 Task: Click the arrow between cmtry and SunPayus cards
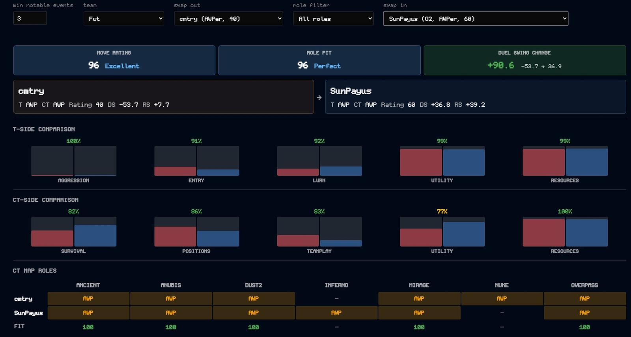319,97
